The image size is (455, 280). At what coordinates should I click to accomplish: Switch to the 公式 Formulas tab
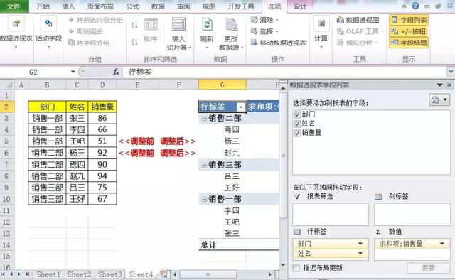click(133, 6)
